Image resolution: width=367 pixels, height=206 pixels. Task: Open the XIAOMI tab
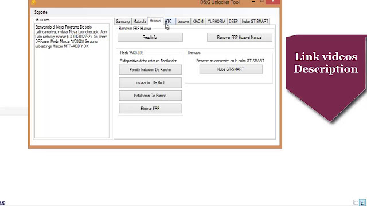[x=198, y=21]
